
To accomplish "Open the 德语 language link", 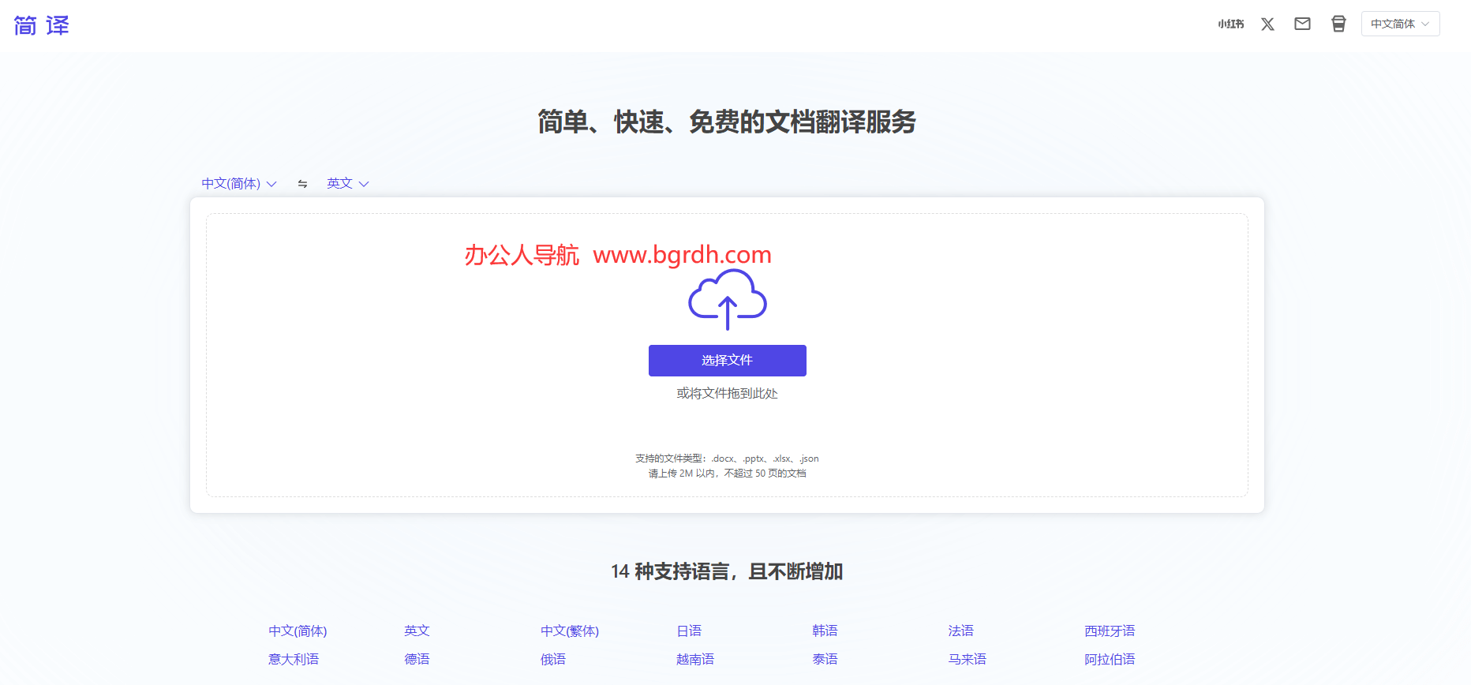I will click(x=417, y=659).
